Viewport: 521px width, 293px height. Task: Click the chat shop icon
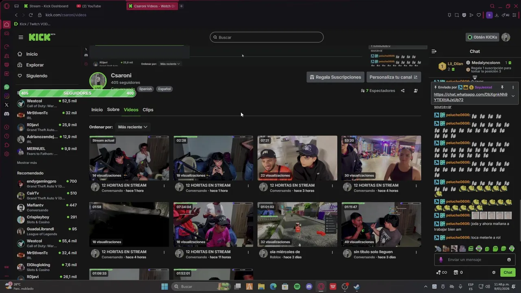pos(456,273)
